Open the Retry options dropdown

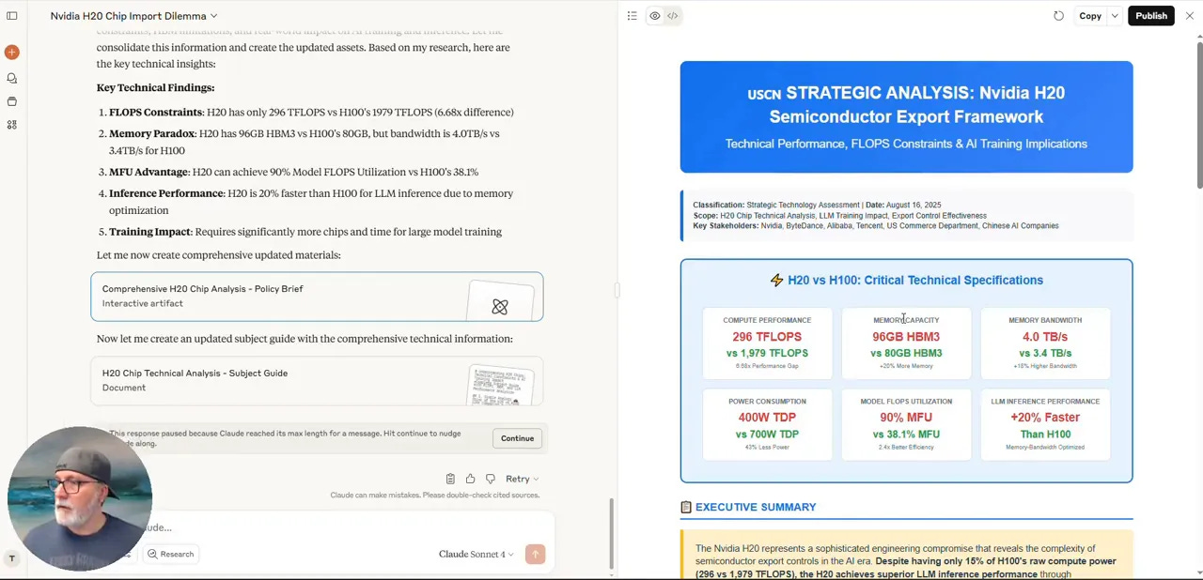522,479
